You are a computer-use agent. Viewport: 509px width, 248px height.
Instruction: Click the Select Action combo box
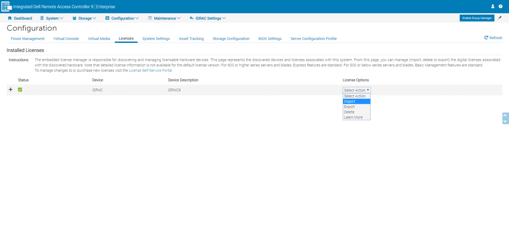click(x=357, y=90)
